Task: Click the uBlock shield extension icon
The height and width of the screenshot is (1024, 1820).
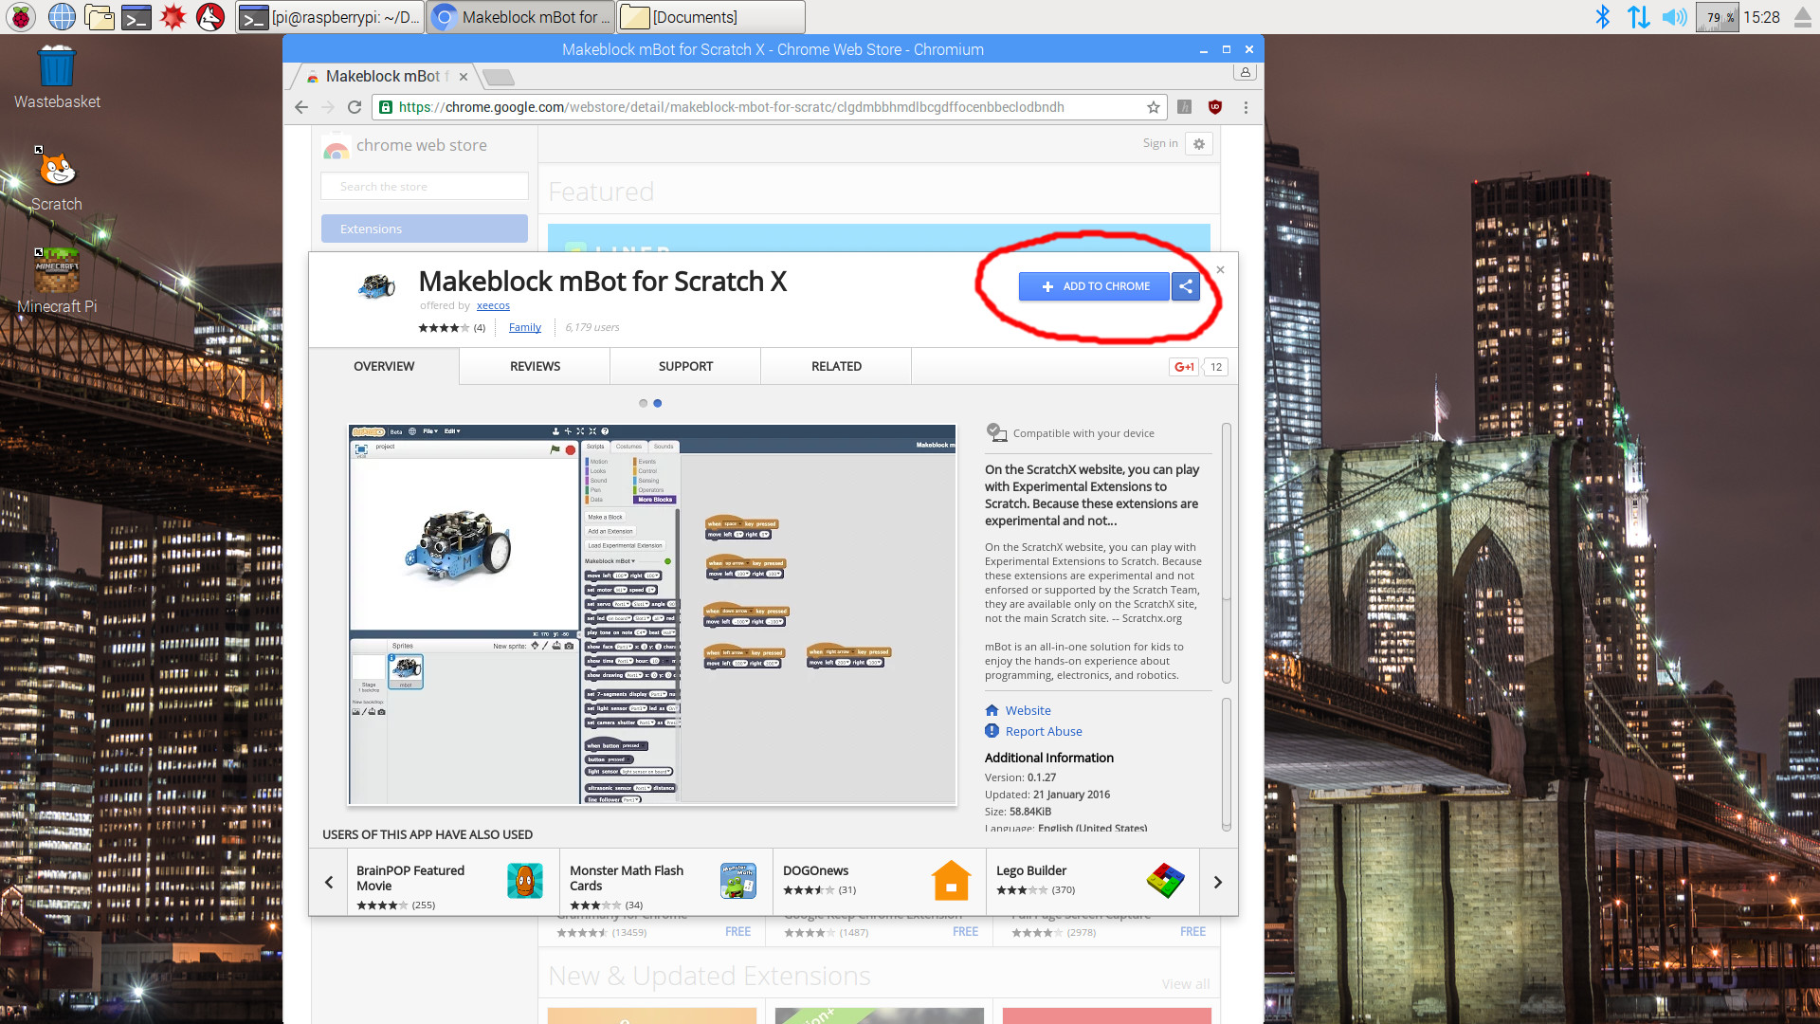Action: pos(1215,107)
